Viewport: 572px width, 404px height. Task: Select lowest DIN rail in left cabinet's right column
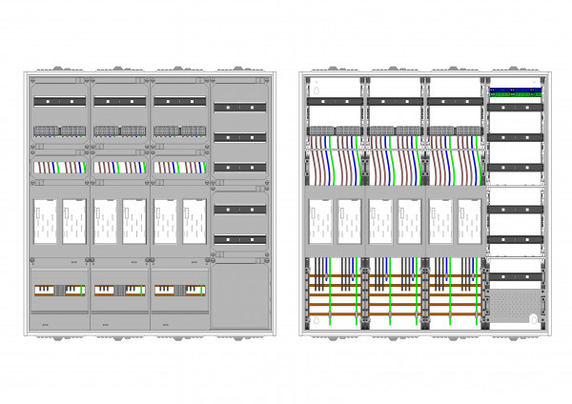pyautogui.click(x=239, y=238)
